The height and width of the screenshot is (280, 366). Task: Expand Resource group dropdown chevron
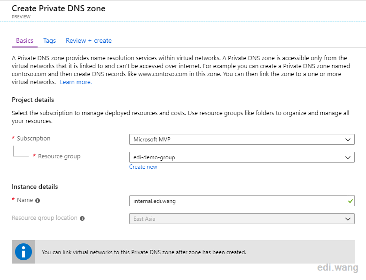(348, 157)
